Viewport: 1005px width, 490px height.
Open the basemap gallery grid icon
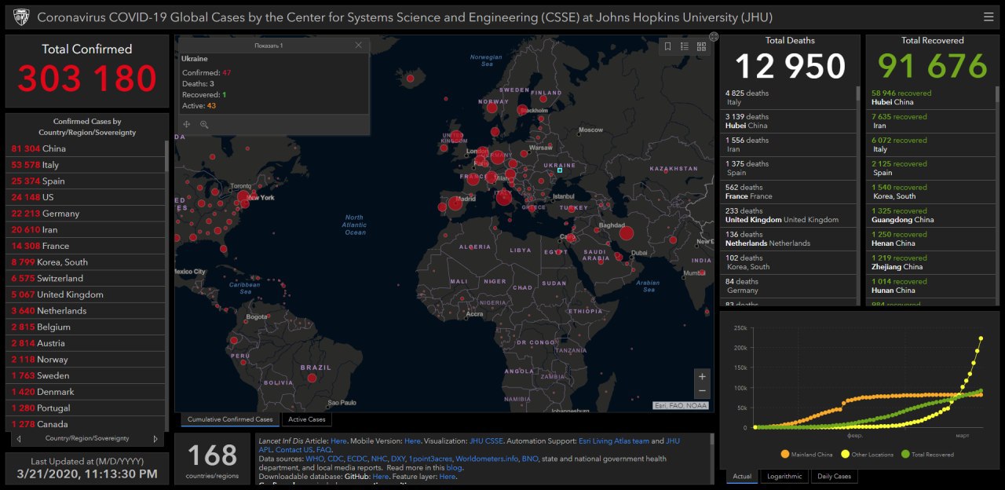(701, 46)
